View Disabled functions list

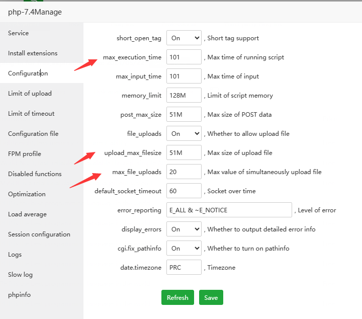[x=35, y=174]
